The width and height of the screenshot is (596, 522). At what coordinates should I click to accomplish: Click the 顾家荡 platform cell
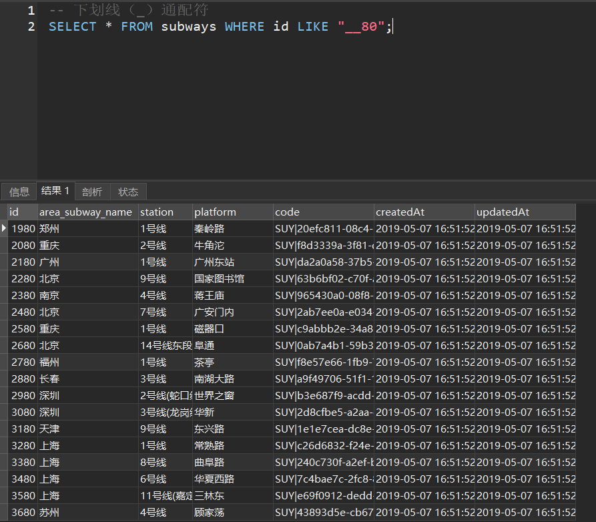click(233, 513)
